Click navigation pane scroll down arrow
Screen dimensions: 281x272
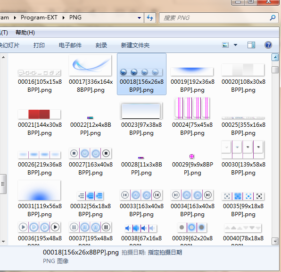[x=3, y=241]
